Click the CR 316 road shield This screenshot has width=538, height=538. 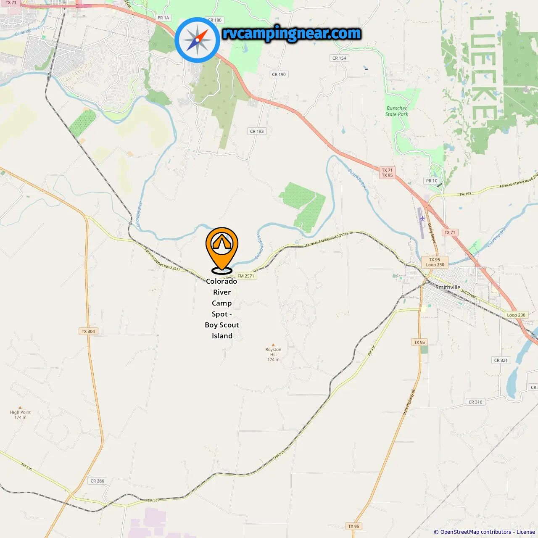point(475,402)
